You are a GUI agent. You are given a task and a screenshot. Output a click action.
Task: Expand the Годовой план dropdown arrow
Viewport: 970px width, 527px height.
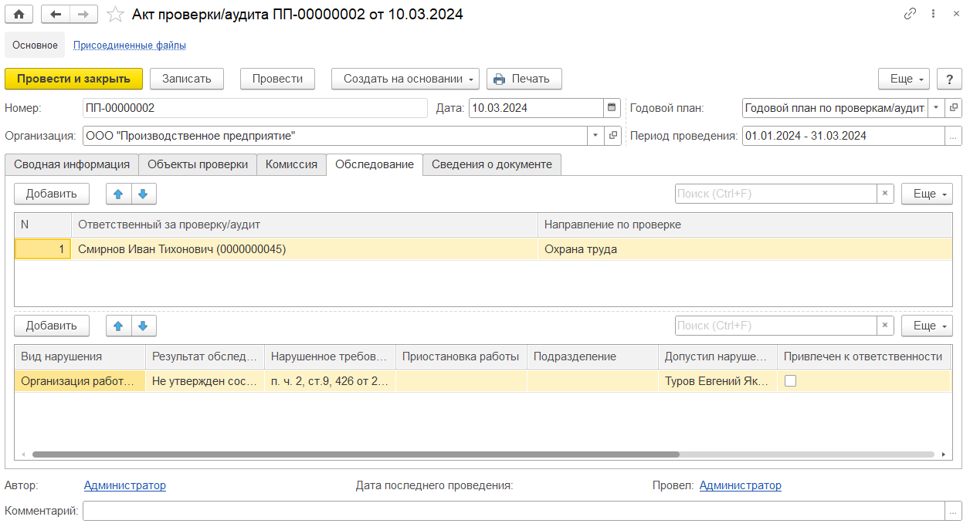coord(936,108)
